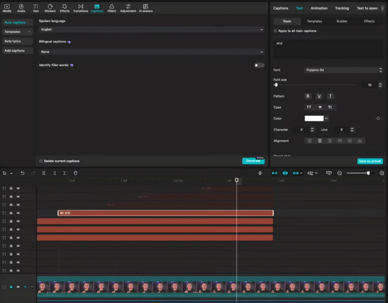This screenshot has height=303, width=388.
Task: Open the white text color swatch
Action: click(314, 119)
